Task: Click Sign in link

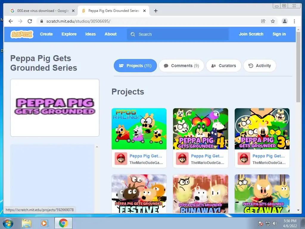Action: click(279, 34)
